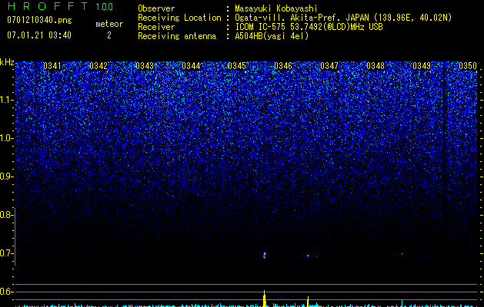Viewport: 484px width, 307px height.
Task: Click the 0.8 kHz axis label
Action: [5, 215]
